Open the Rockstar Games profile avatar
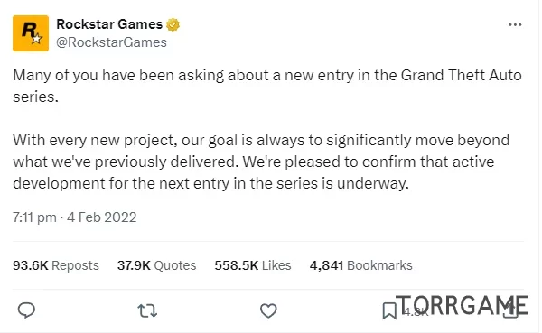This screenshot has width=542, height=333. click(x=31, y=33)
